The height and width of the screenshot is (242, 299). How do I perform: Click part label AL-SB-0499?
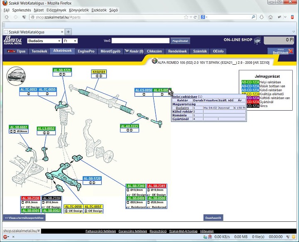click(x=136, y=198)
